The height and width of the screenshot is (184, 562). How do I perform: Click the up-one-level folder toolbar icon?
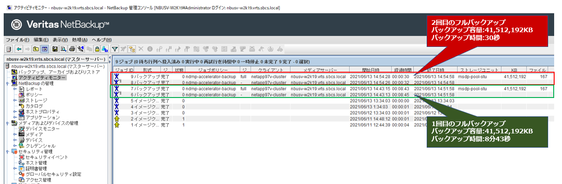pos(36,49)
